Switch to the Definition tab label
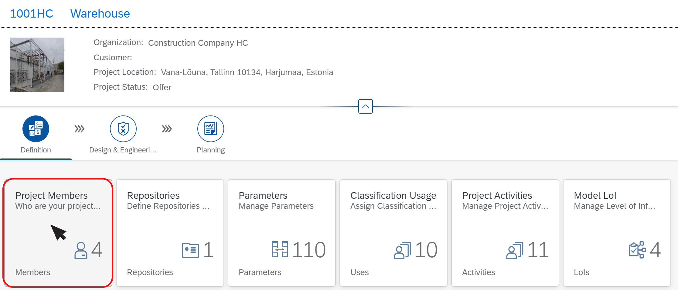The height and width of the screenshot is (290, 678). (x=36, y=150)
